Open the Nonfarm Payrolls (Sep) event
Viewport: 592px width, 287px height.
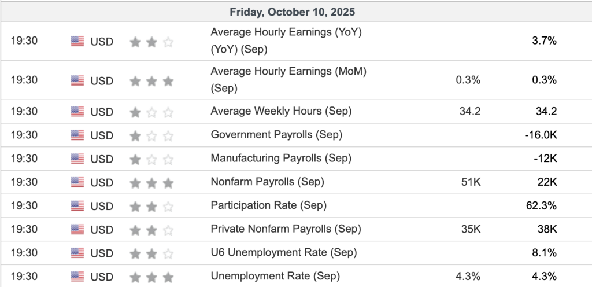pos(267,182)
